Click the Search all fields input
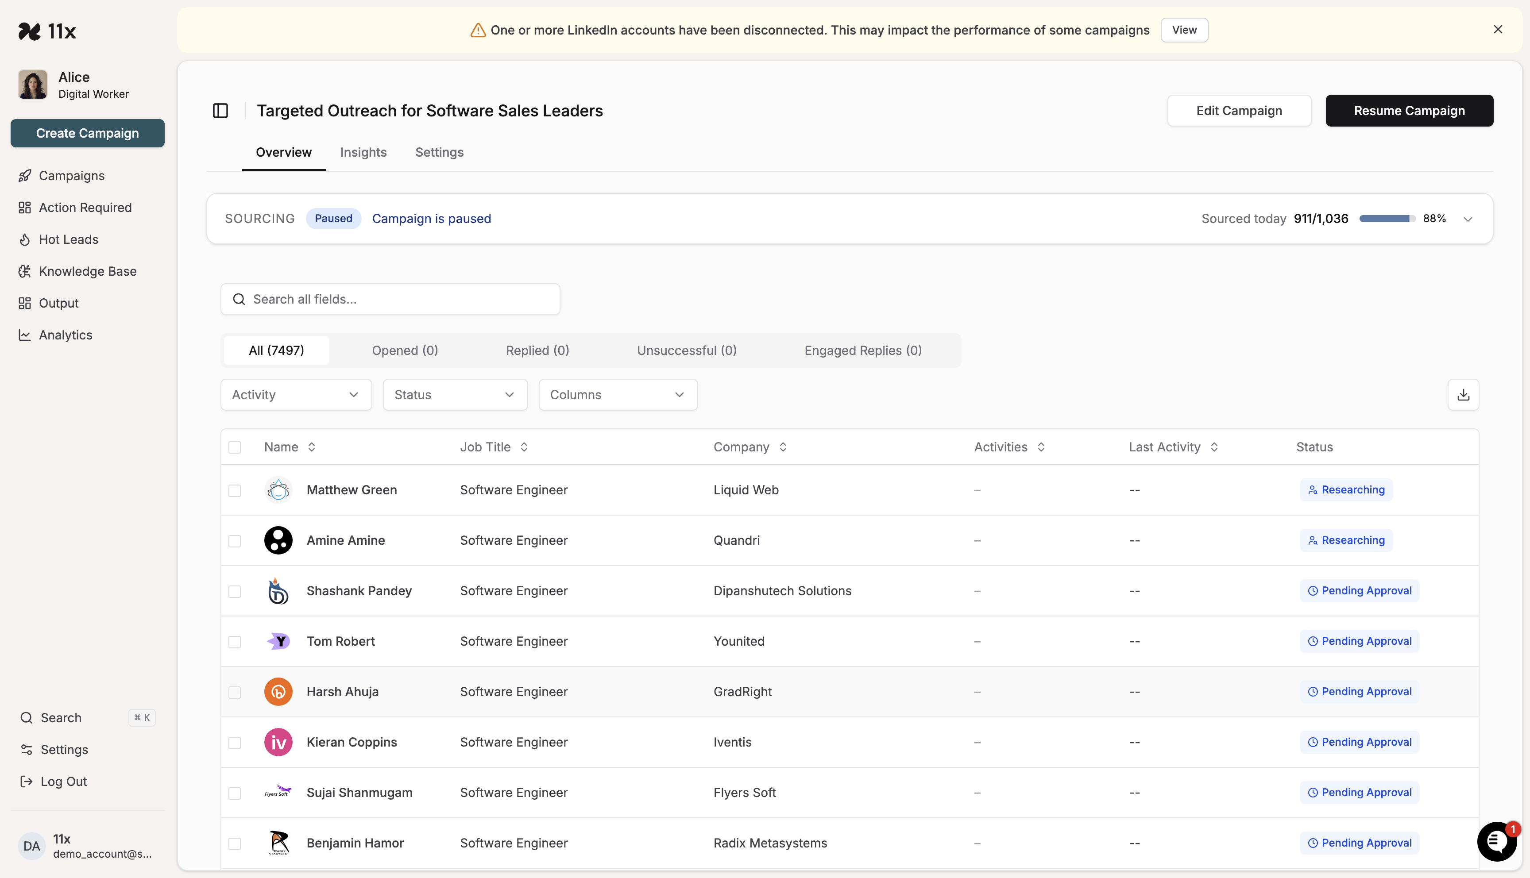This screenshot has height=878, width=1530. [390, 299]
